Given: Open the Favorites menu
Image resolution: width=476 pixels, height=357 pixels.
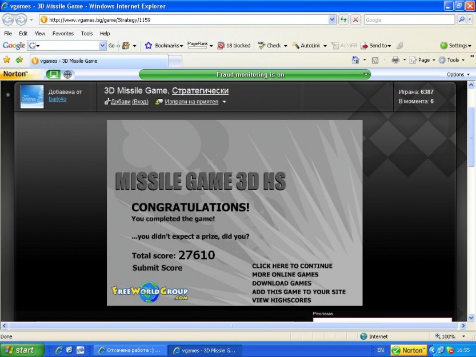Looking at the screenshot, I should 63,34.
